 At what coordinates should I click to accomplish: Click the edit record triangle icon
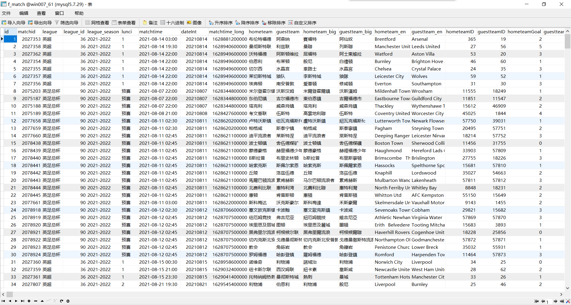click(42, 301)
